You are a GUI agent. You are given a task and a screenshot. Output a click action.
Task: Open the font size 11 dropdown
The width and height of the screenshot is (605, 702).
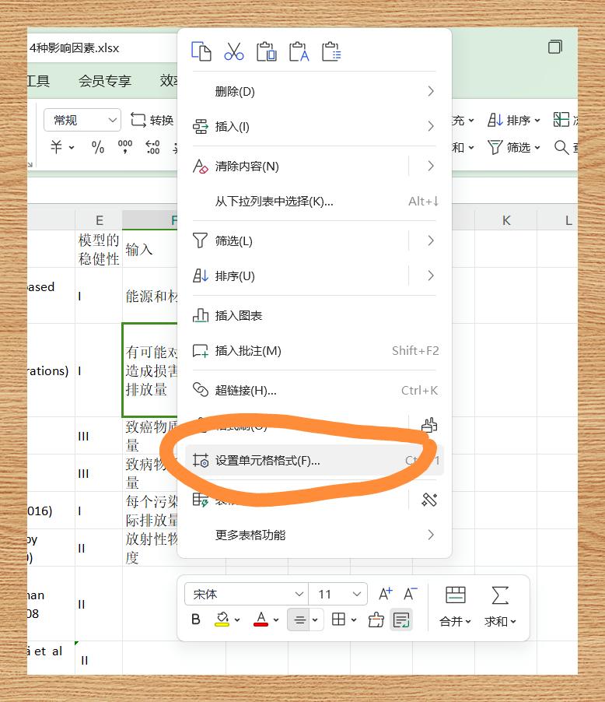[x=337, y=594]
